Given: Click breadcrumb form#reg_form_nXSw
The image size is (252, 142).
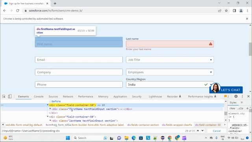Looking at the screenshot, I should (85, 125).
